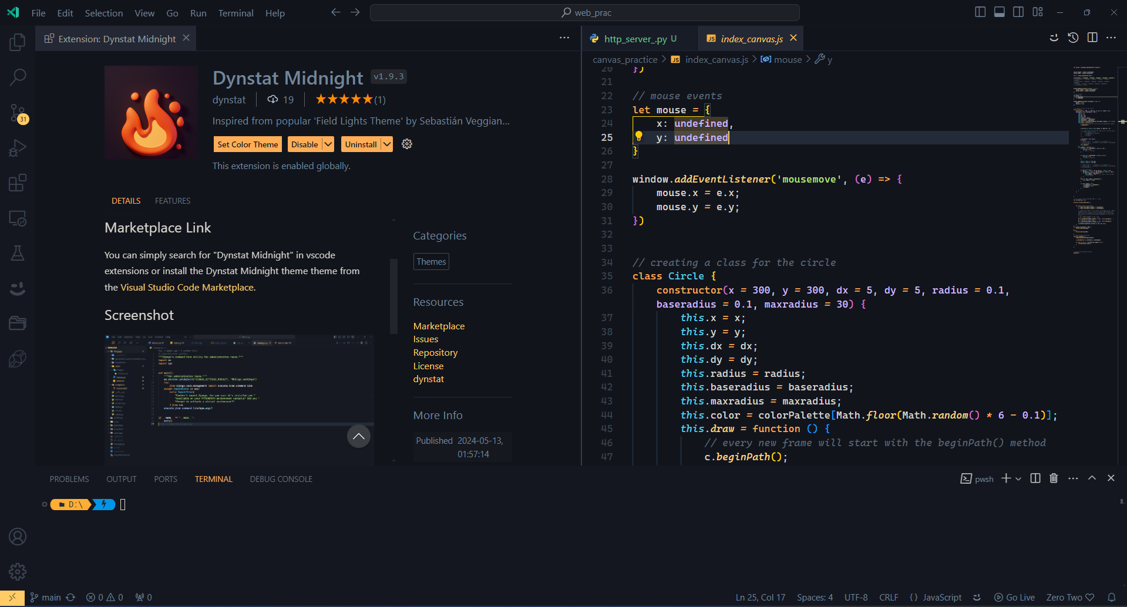Click the Disable button
Viewport: 1127px width, 607px height.
click(x=305, y=144)
